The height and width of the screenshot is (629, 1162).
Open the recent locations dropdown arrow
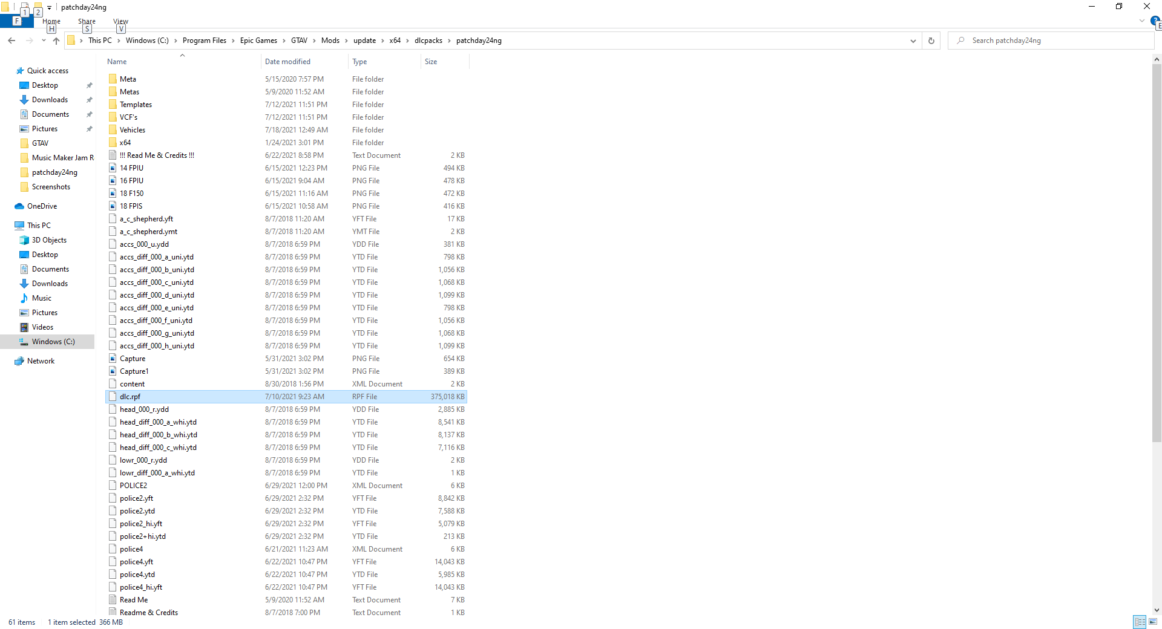[x=44, y=41]
